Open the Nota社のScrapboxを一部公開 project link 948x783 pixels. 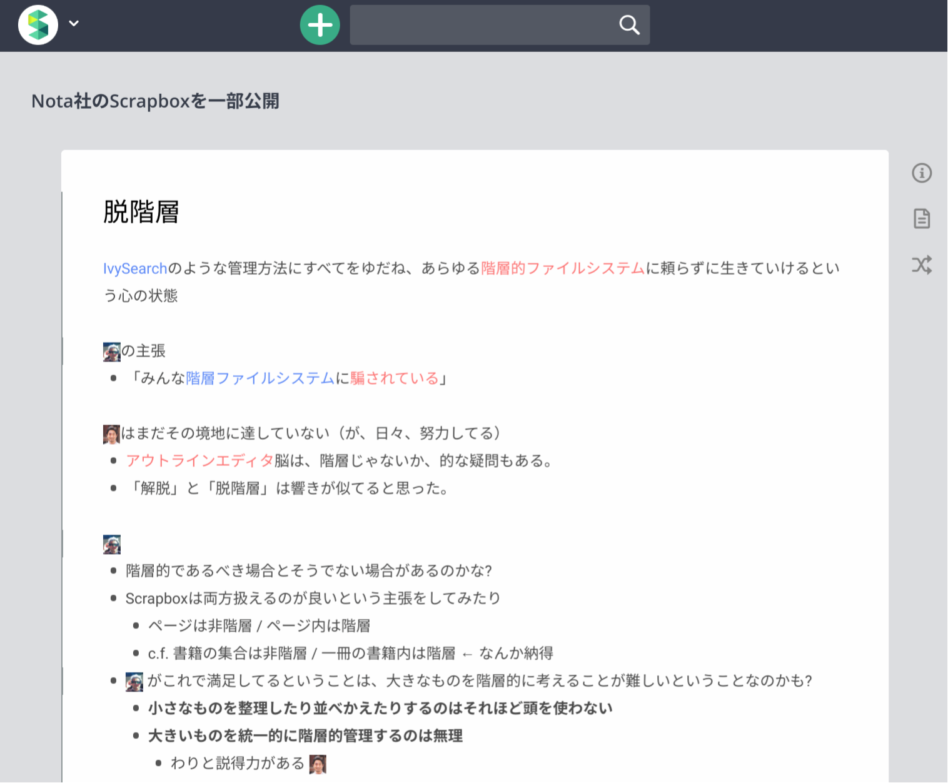(156, 101)
